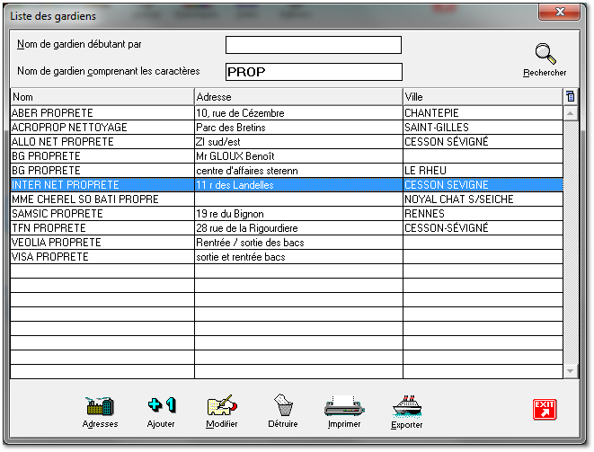Click the Exporter ship icon
594x452 pixels.
pyautogui.click(x=407, y=406)
